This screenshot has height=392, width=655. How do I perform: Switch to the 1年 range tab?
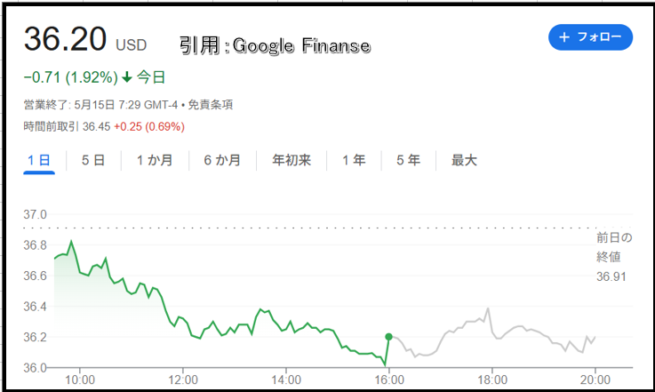coord(354,160)
